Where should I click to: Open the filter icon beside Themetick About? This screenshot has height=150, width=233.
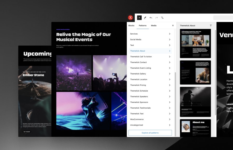(211, 26)
